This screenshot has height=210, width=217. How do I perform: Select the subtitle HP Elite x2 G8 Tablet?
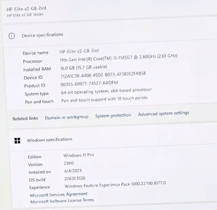coord(25,15)
